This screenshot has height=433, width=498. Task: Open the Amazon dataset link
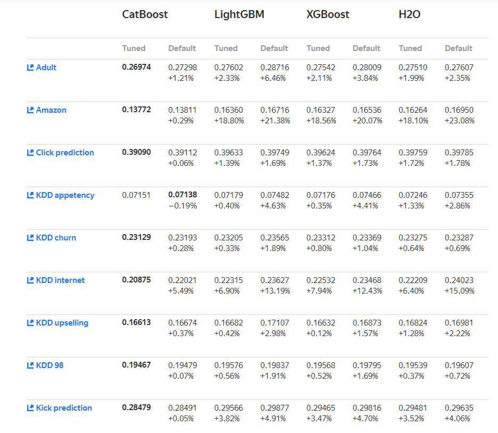pyautogui.click(x=51, y=110)
